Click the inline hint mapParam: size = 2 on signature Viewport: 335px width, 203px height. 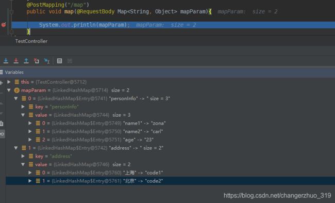click(x=247, y=11)
